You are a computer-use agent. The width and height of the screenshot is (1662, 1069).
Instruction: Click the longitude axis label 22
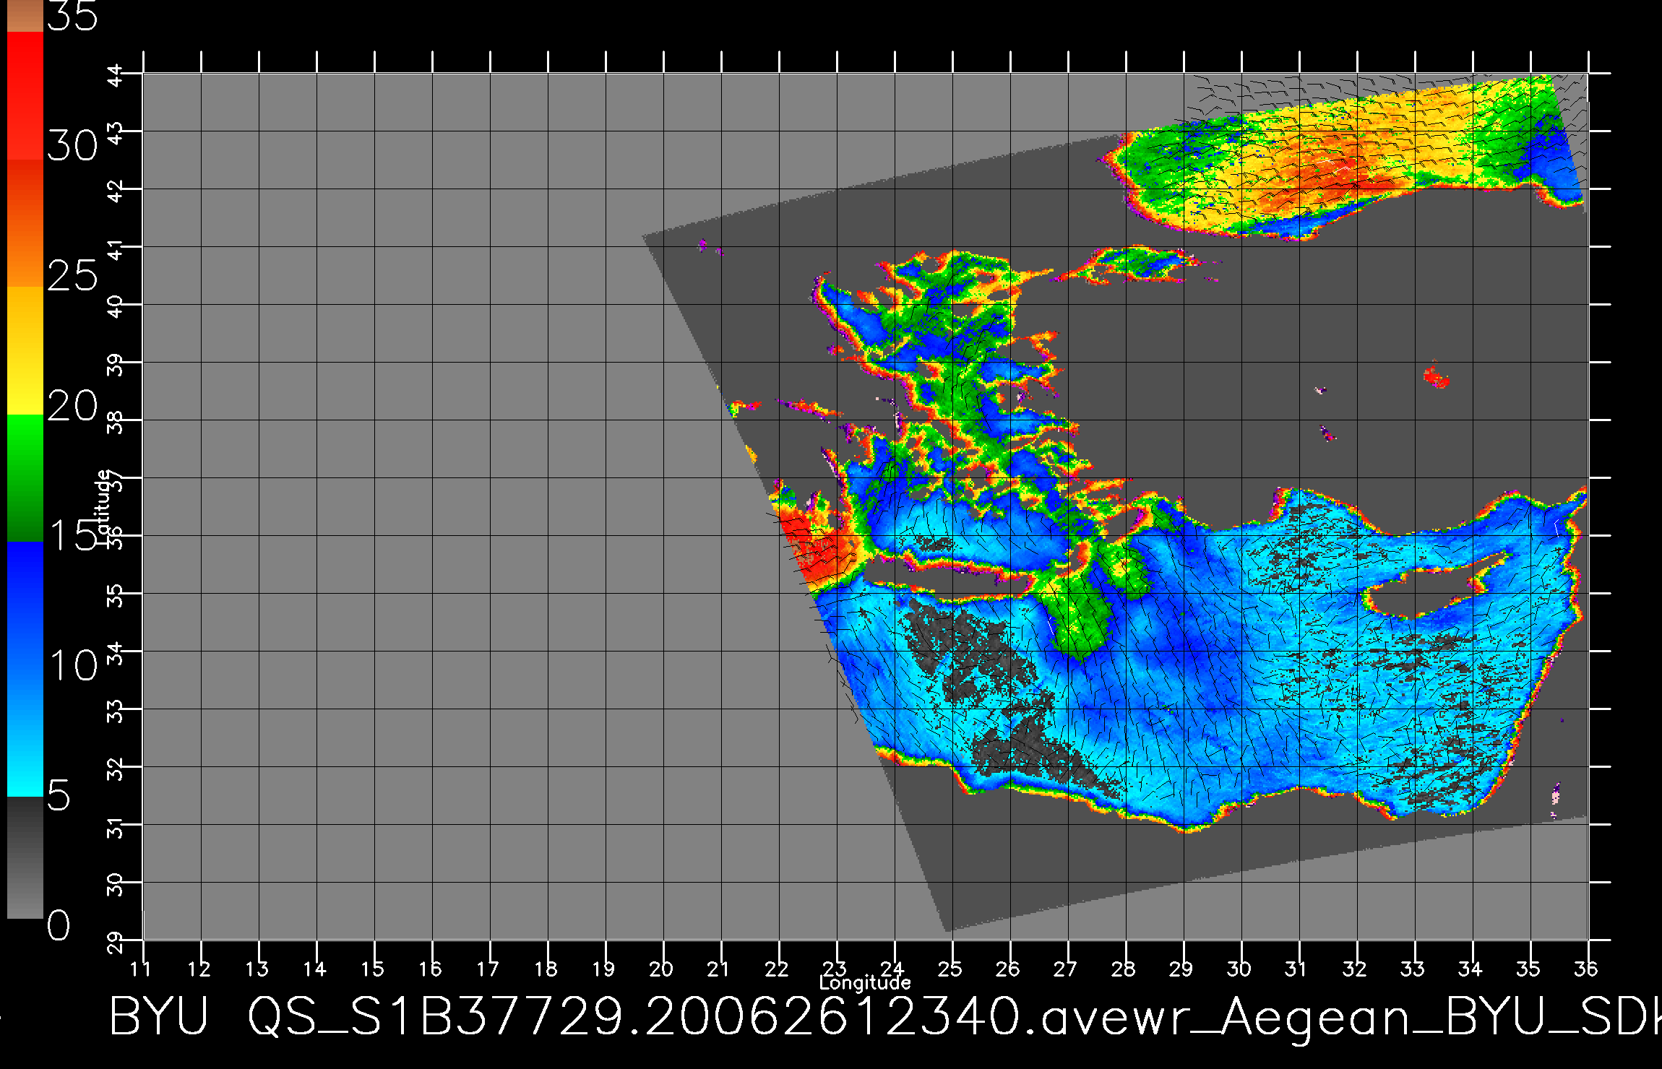[x=777, y=969]
